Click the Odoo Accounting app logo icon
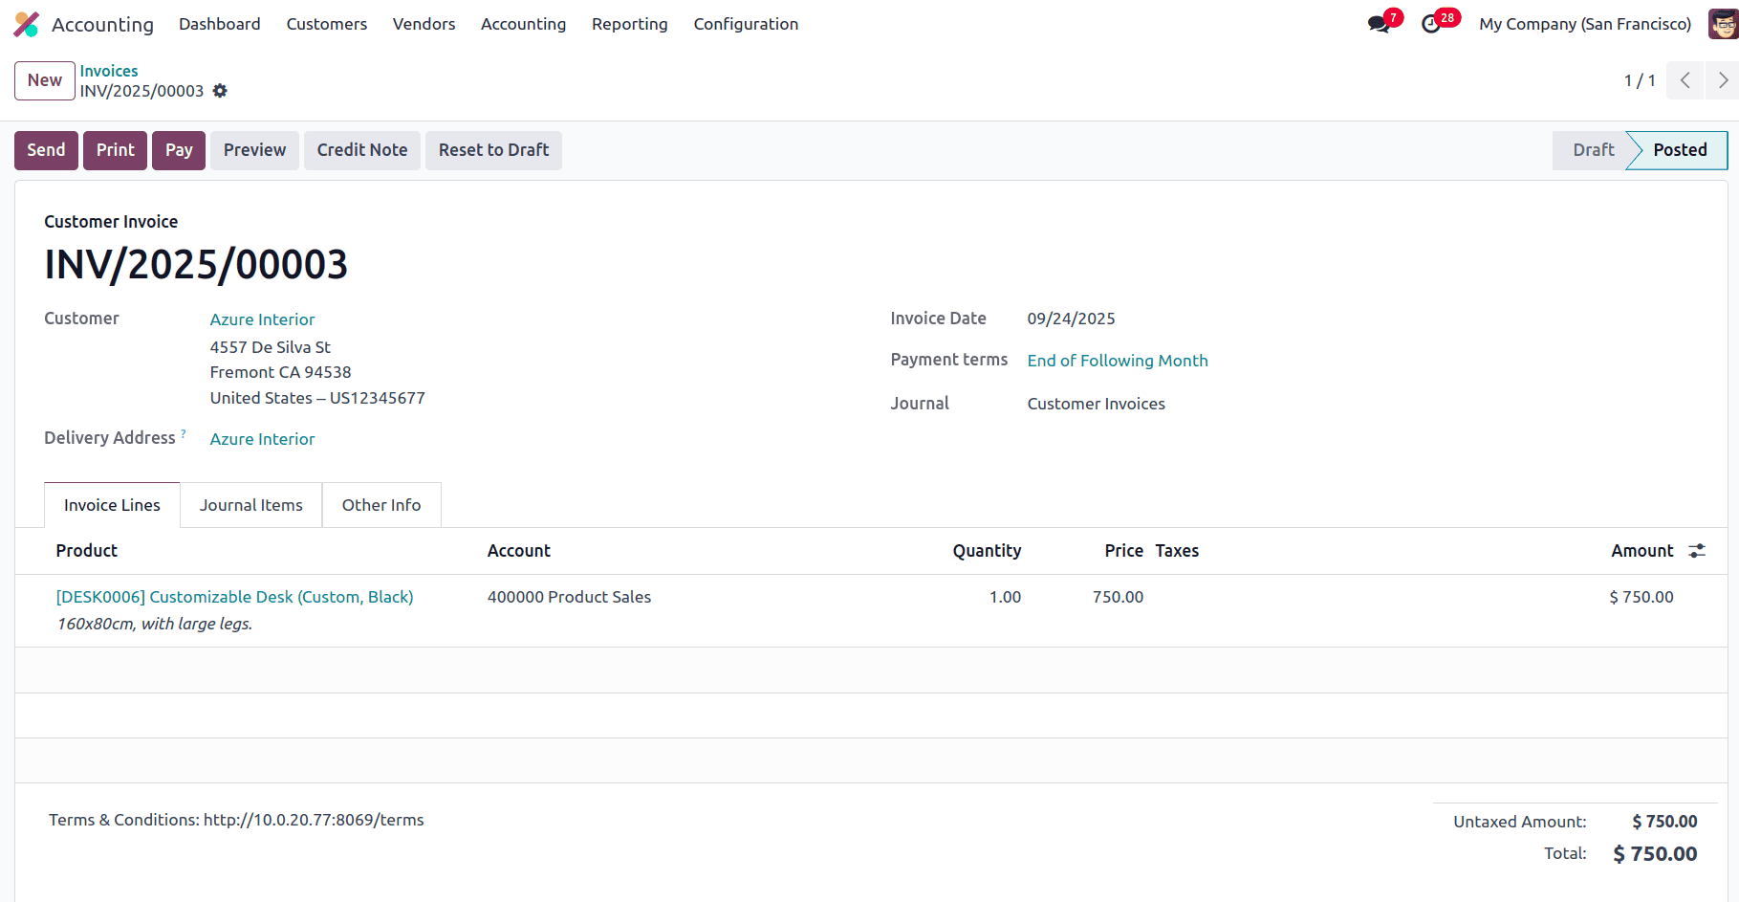Viewport: 1739px width, 902px height. point(27,24)
